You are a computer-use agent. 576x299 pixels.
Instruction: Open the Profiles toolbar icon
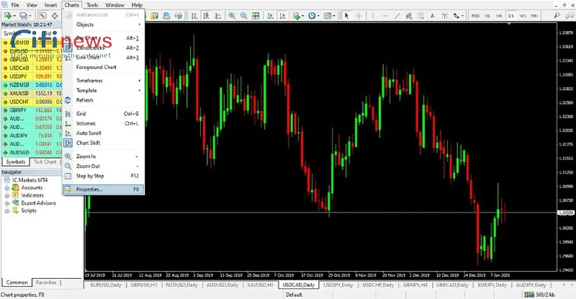[x=24, y=15]
